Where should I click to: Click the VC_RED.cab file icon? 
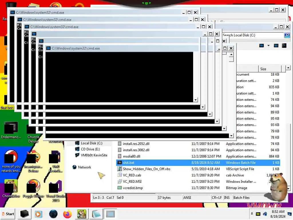tap(120, 175)
